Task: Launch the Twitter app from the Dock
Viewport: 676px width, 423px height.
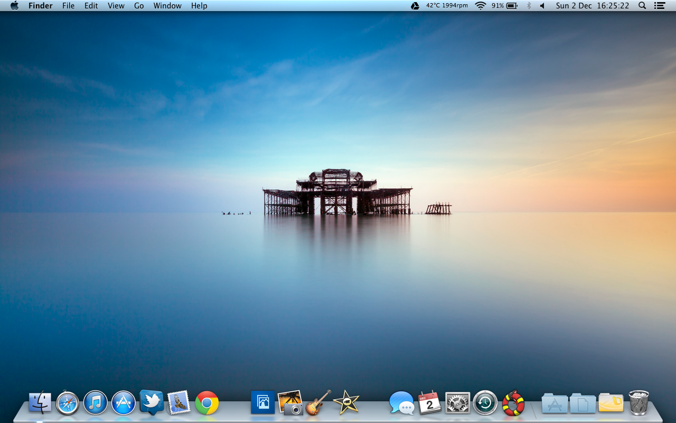Action: (152, 402)
